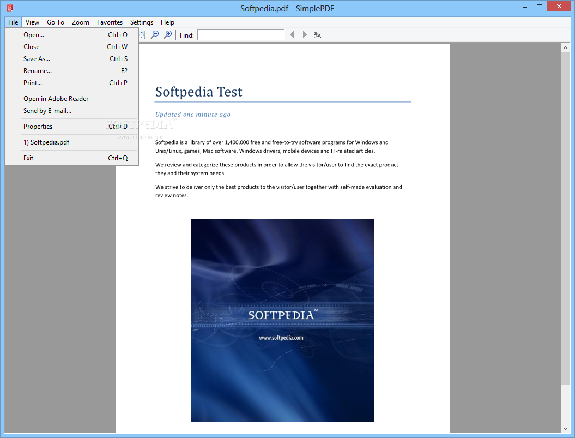Close the File menu by clicking File
This screenshot has width=575, height=438.
point(13,22)
